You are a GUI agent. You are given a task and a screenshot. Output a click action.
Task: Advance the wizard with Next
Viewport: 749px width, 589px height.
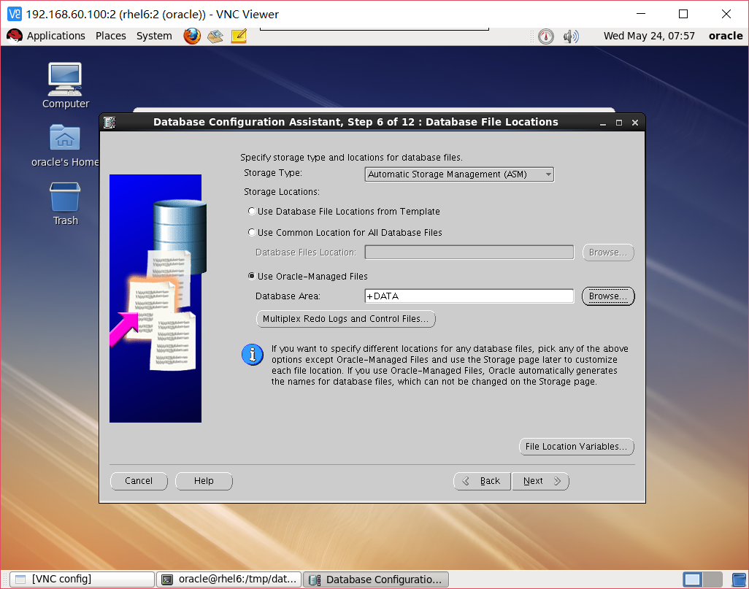[x=539, y=481]
